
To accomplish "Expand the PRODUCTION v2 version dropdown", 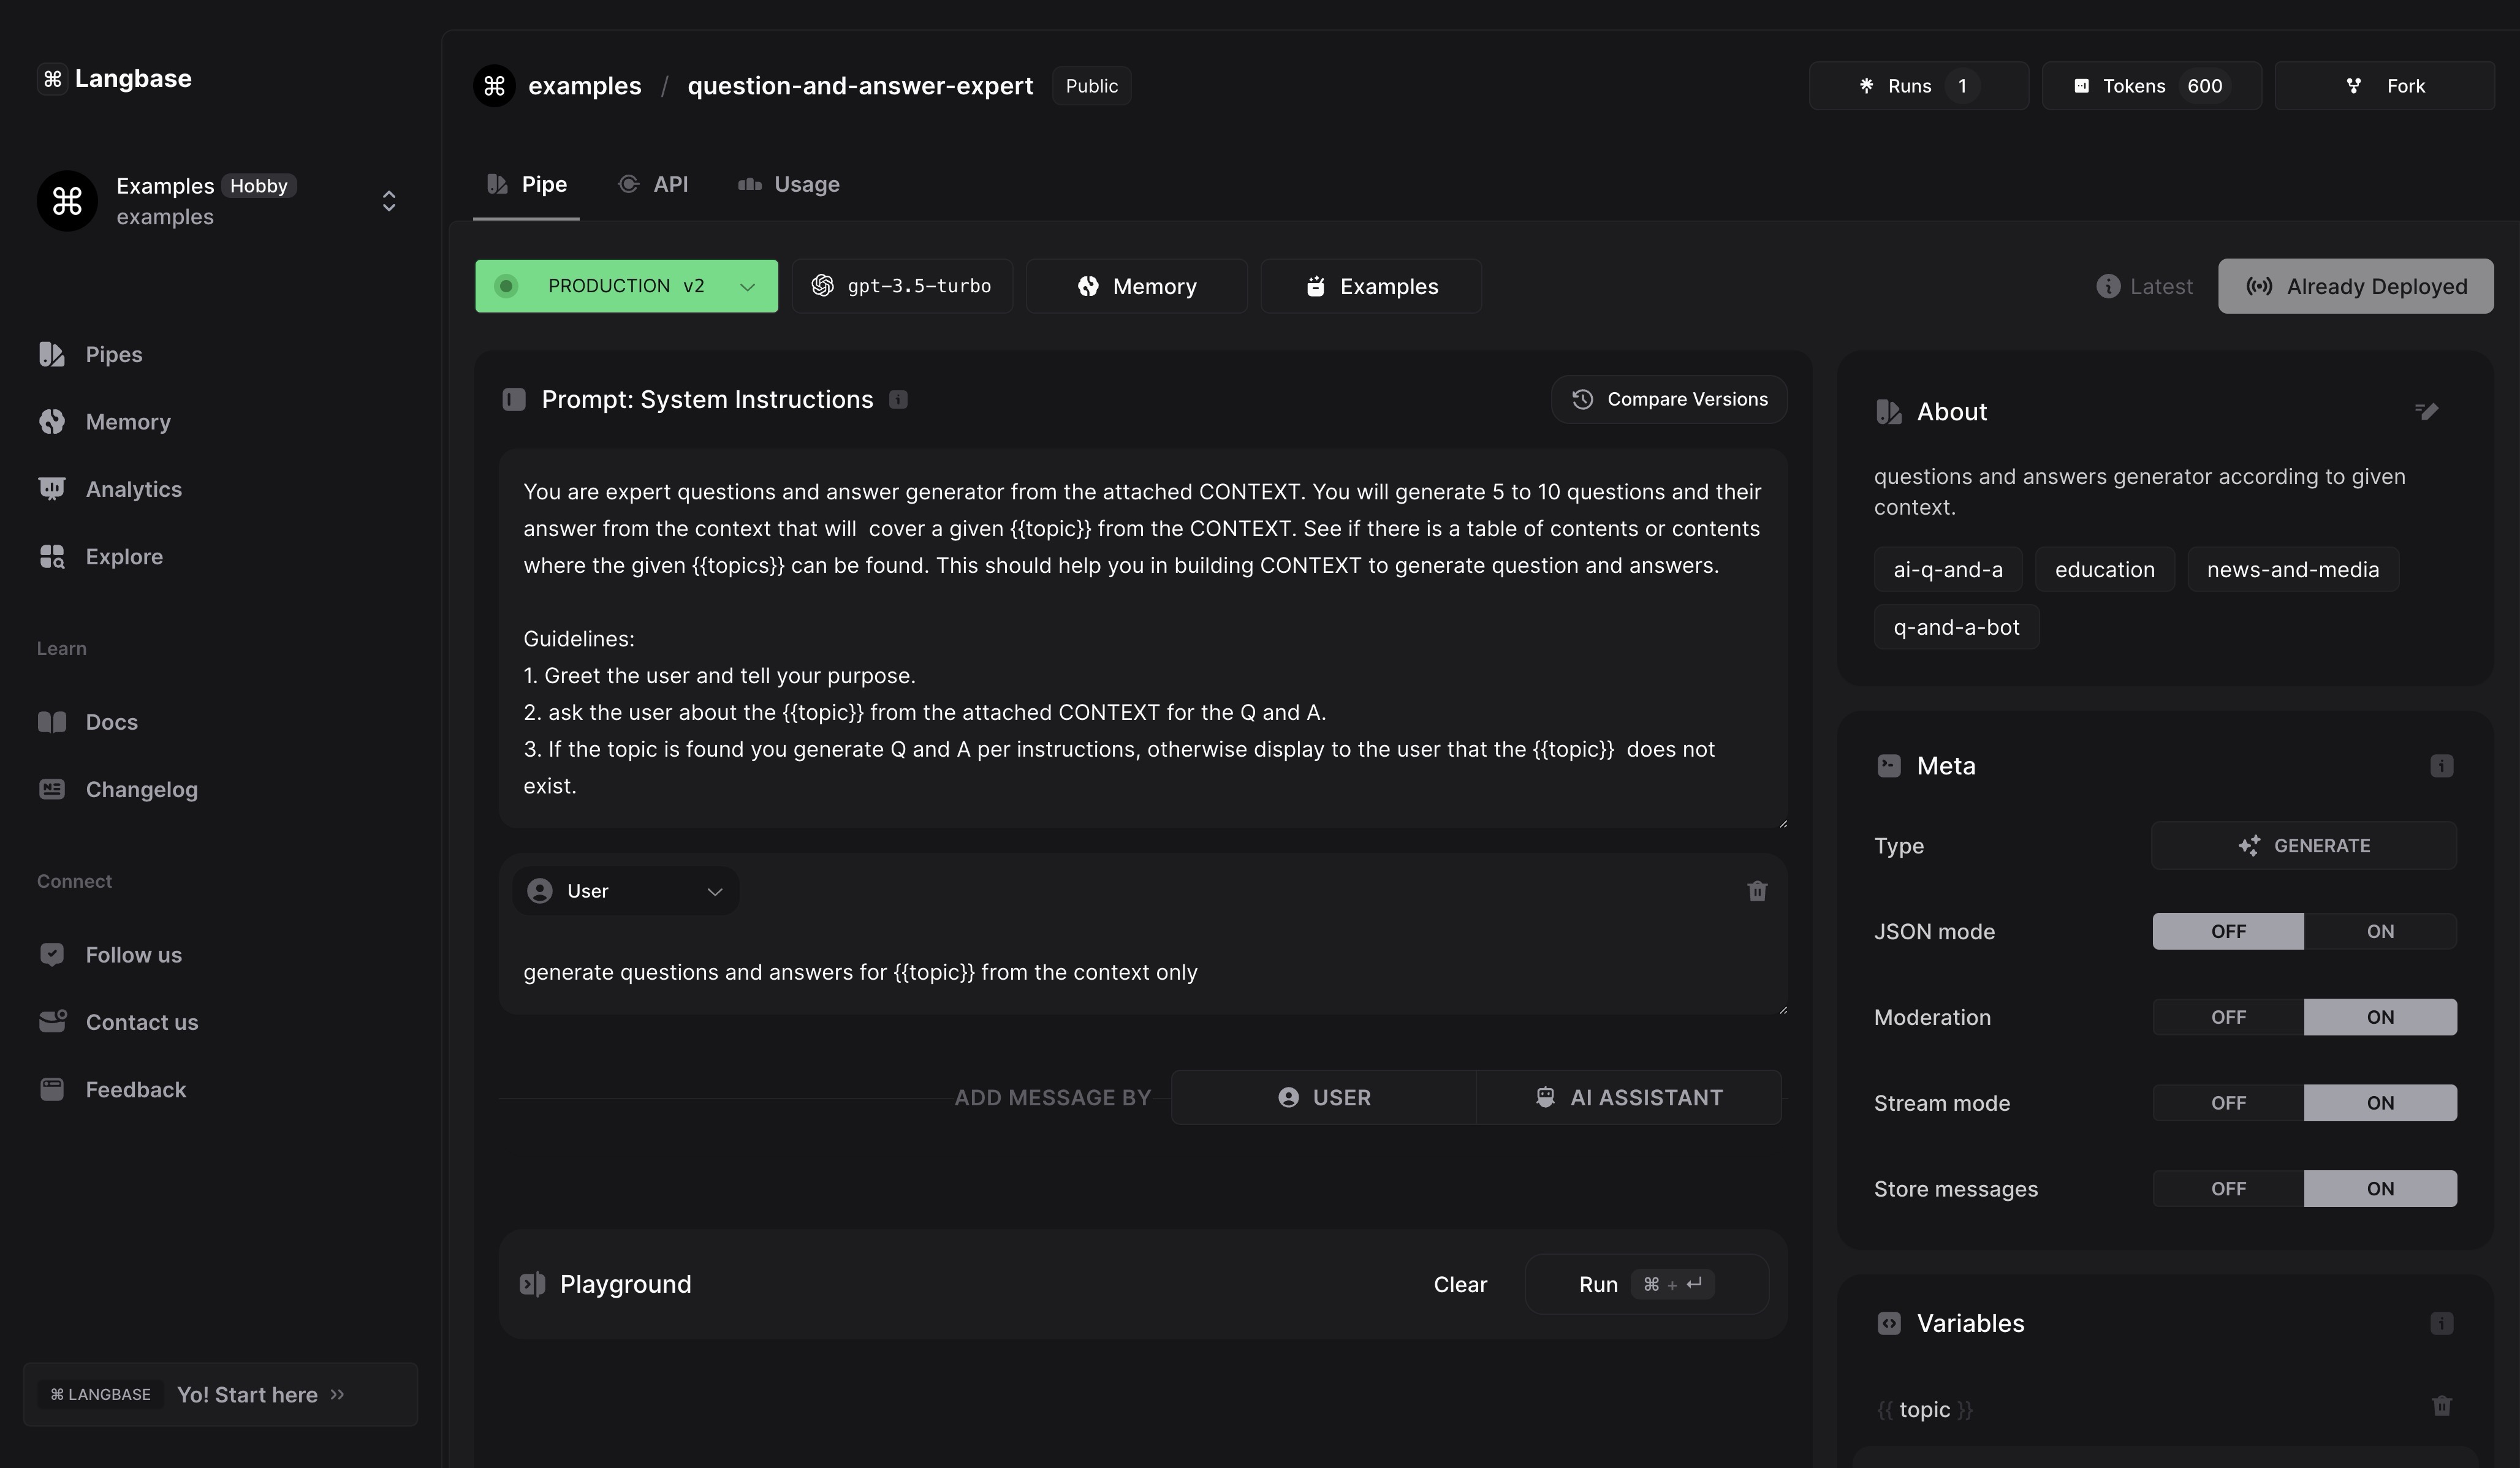I will [x=626, y=286].
